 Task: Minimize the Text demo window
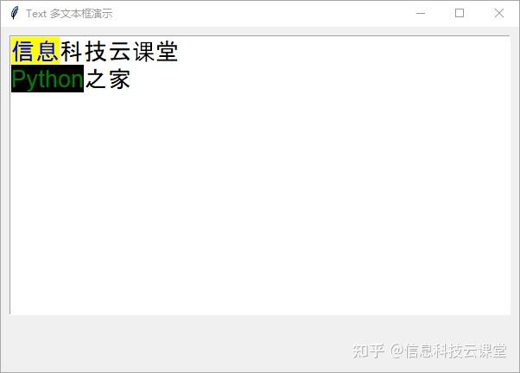pyautogui.click(x=421, y=13)
